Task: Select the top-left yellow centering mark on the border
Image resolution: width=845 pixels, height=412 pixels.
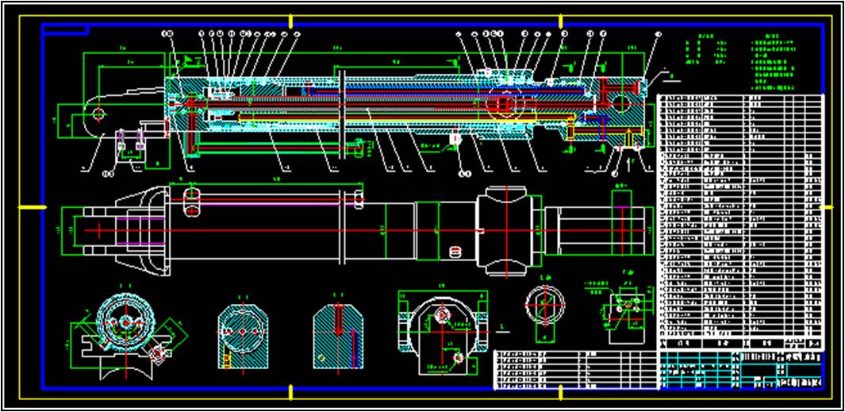Action: point(291,19)
